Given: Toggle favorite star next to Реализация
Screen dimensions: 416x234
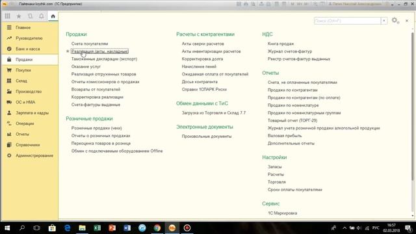Looking at the screenshot, I should [x=68, y=51].
